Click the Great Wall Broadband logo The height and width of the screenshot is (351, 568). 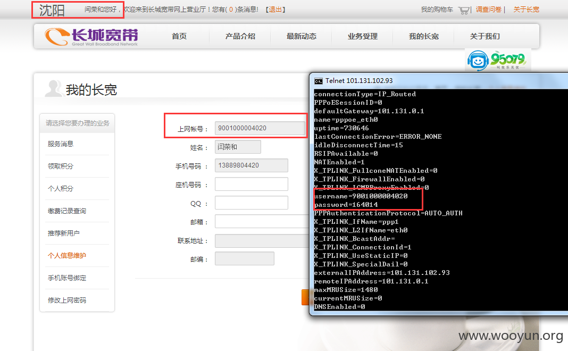point(91,37)
